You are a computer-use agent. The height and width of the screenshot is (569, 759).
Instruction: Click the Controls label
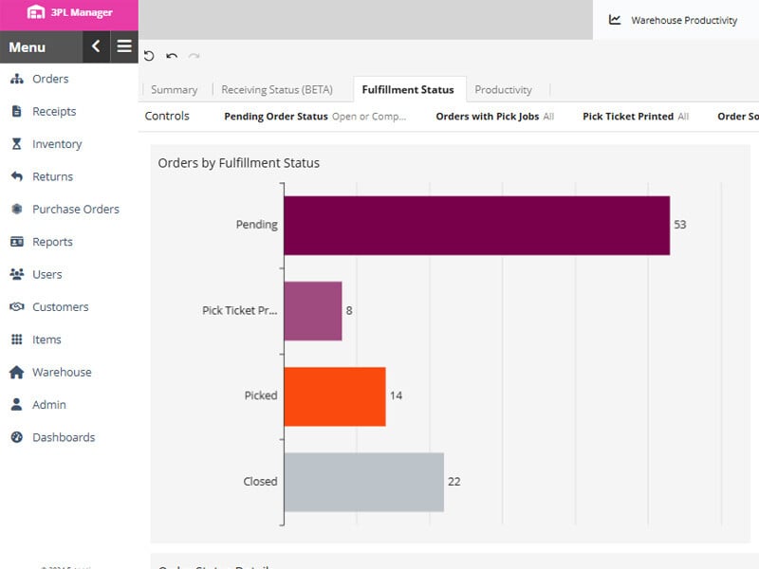(x=167, y=116)
